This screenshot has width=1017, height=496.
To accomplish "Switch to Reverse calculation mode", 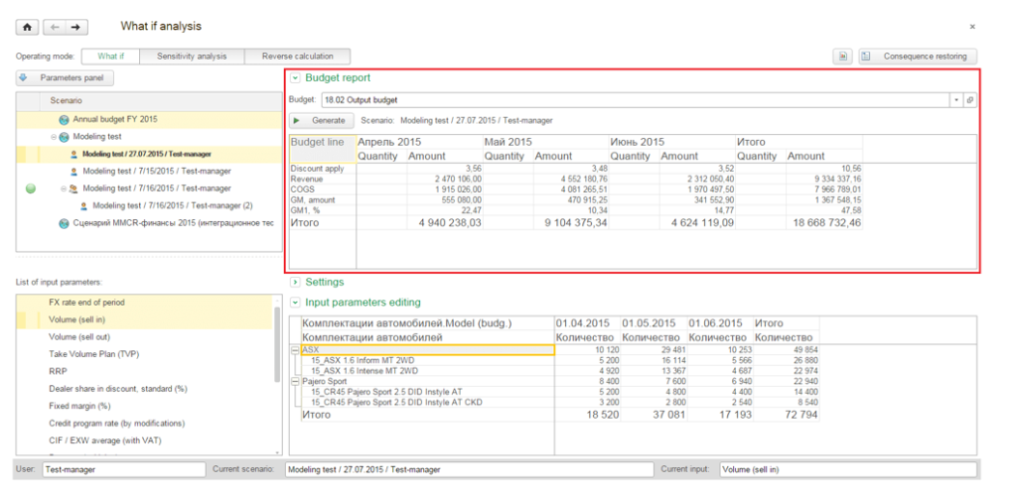I will tap(298, 57).
